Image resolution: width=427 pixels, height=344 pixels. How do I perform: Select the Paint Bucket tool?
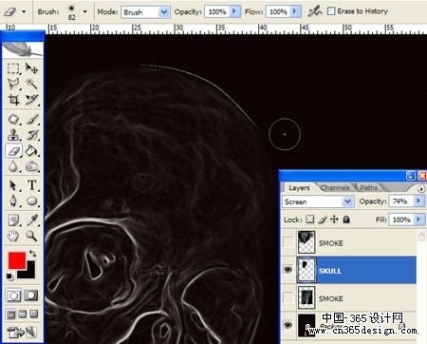click(31, 151)
